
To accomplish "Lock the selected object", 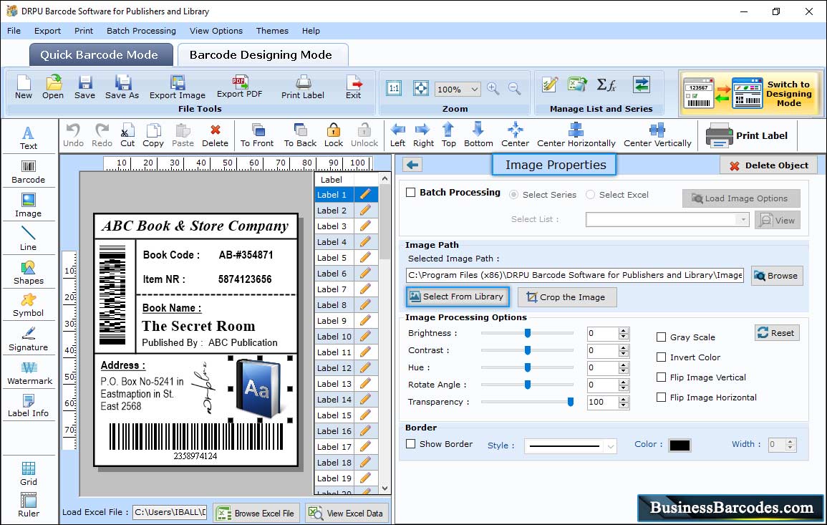I will click(x=334, y=135).
